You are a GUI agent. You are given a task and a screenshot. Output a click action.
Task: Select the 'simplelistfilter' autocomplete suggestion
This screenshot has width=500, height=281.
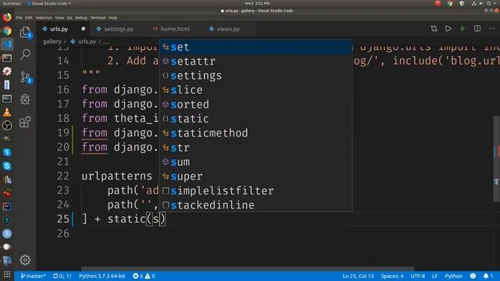[255, 190]
